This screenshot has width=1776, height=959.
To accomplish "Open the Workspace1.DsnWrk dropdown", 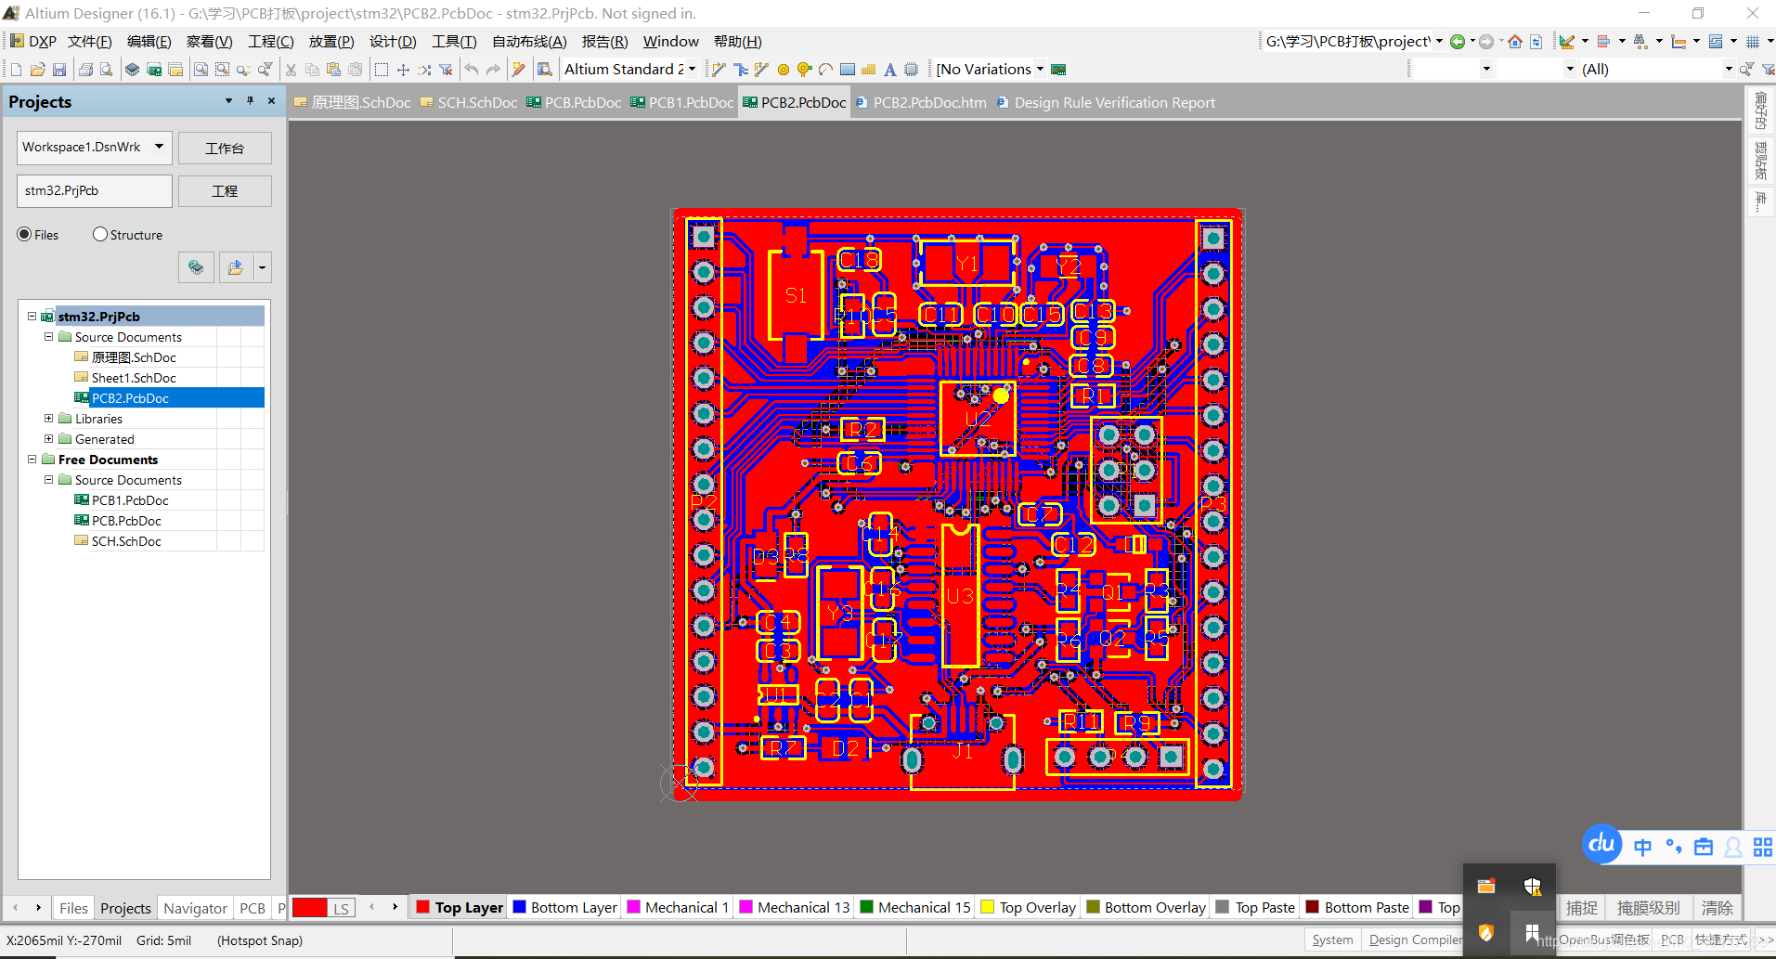I will 160,147.
